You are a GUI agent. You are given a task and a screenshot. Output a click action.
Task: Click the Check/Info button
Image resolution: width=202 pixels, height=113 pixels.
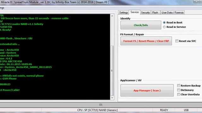[141, 25]
